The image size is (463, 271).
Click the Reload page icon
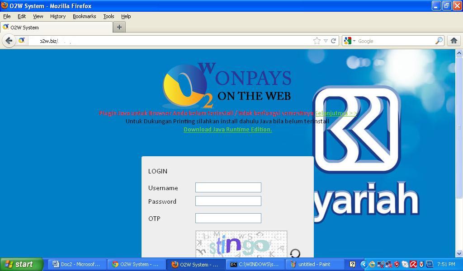[x=333, y=41]
